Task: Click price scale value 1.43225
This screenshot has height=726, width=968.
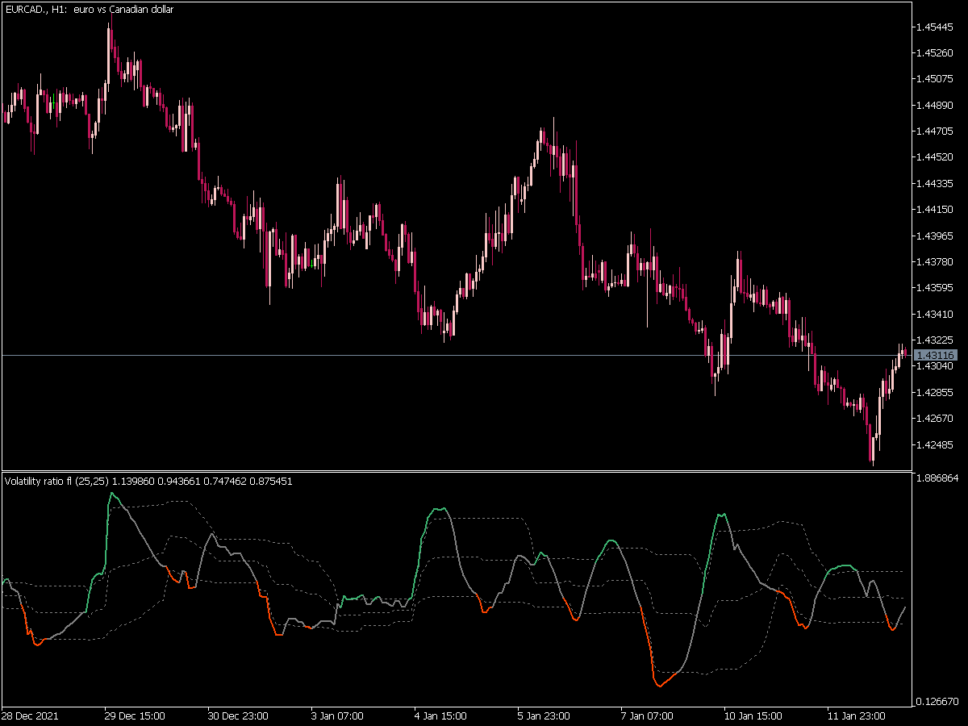Action: coord(937,340)
